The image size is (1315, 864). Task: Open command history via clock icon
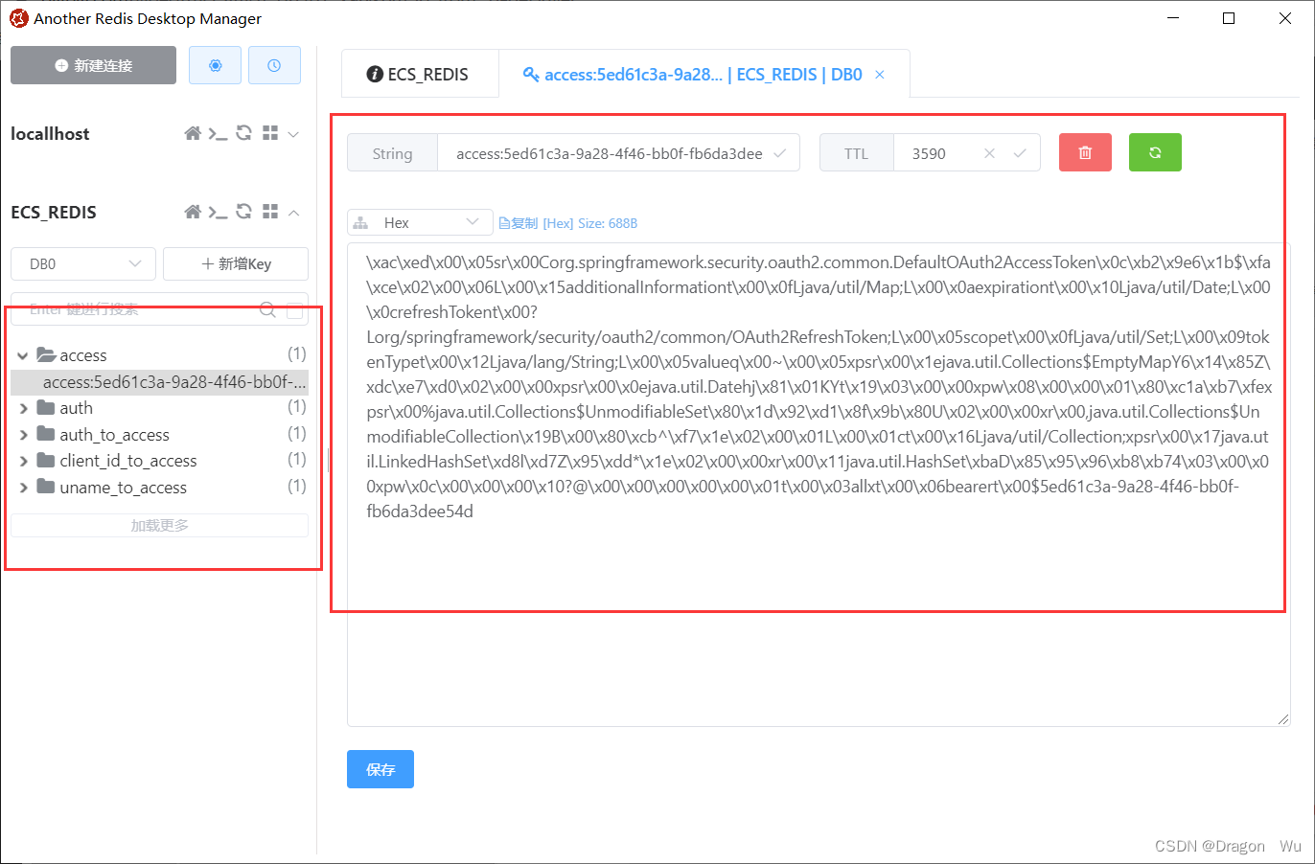(274, 64)
